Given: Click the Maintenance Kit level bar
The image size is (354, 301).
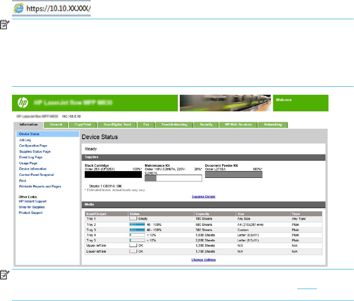Looking at the screenshot, I should click(173, 178).
